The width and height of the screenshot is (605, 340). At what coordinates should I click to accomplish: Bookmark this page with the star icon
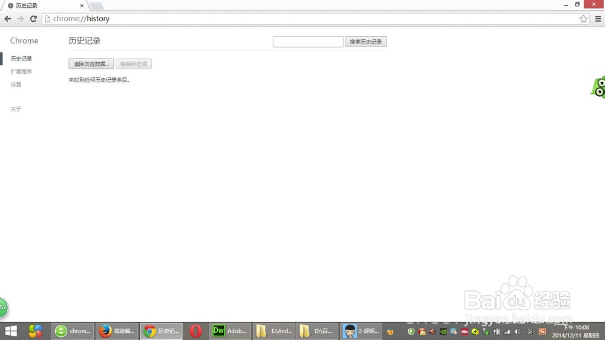pos(583,19)
